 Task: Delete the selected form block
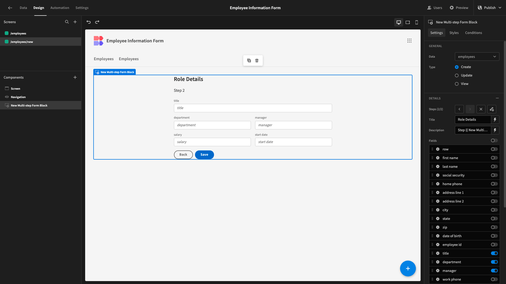click(257, 60)
